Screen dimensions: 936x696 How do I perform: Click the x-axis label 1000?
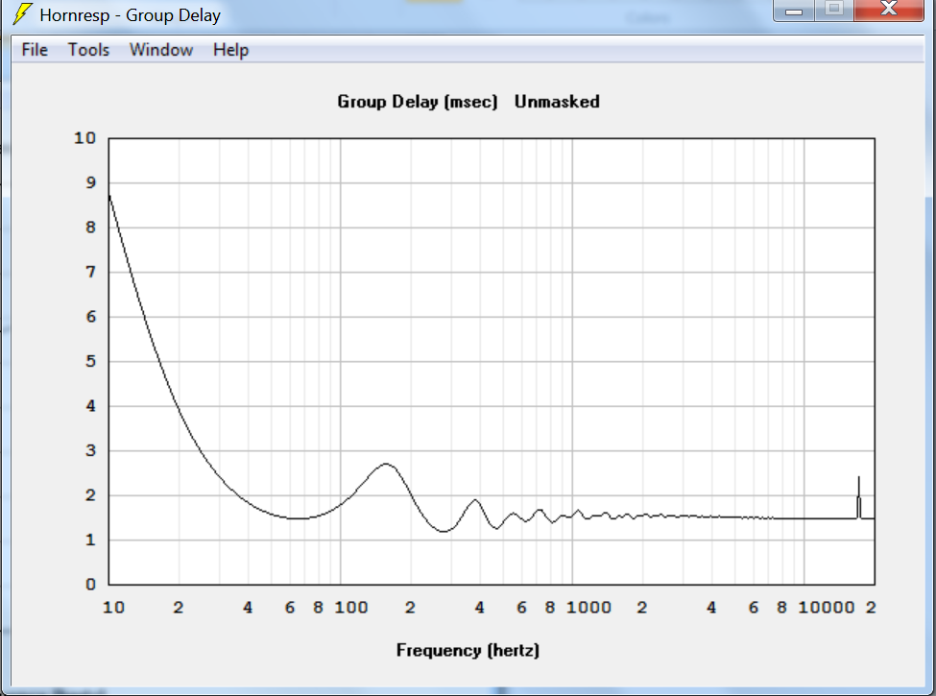coord(588,608)
